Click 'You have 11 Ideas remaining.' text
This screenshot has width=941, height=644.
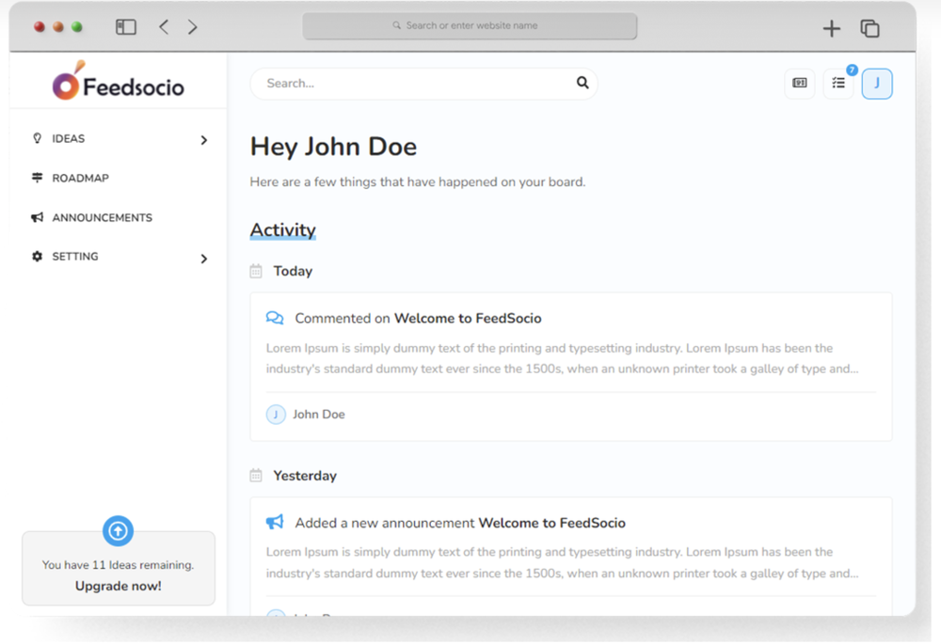[x=119, y=565]
